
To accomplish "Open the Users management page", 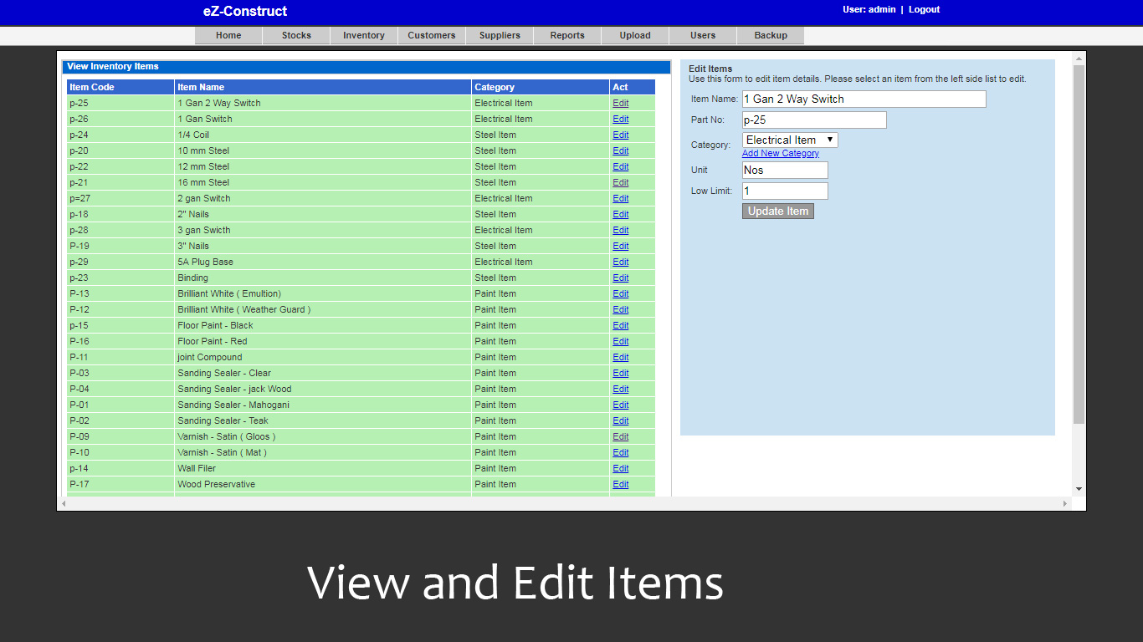I will click(702, 35).
